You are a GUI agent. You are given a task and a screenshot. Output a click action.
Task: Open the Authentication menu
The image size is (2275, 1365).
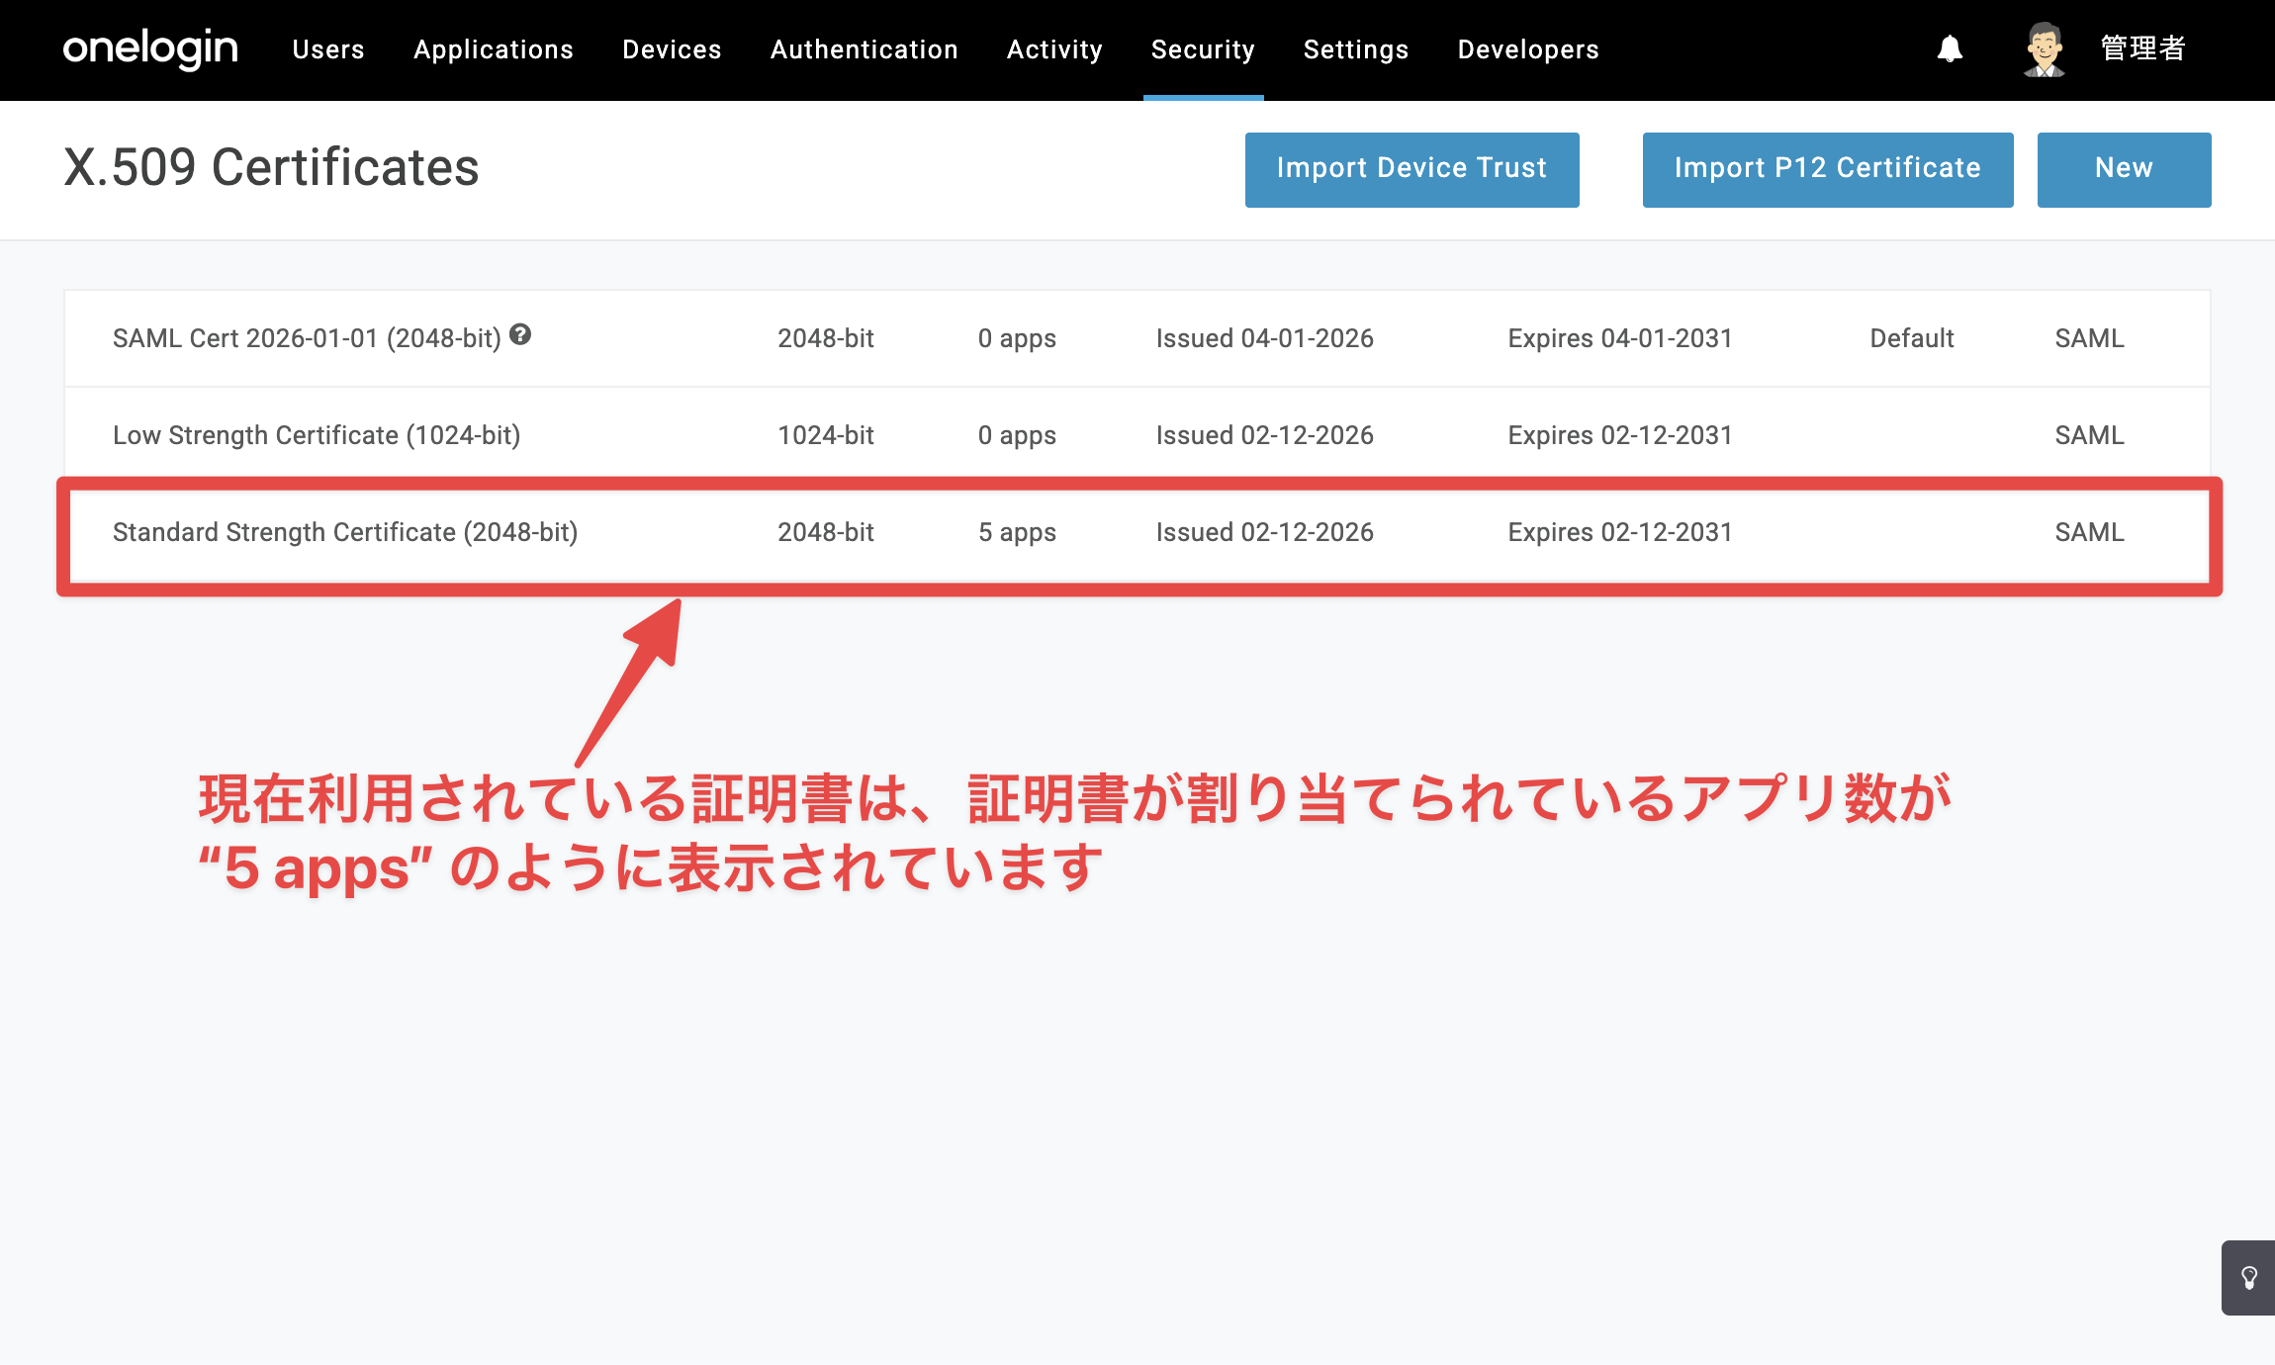click(864, 49)
